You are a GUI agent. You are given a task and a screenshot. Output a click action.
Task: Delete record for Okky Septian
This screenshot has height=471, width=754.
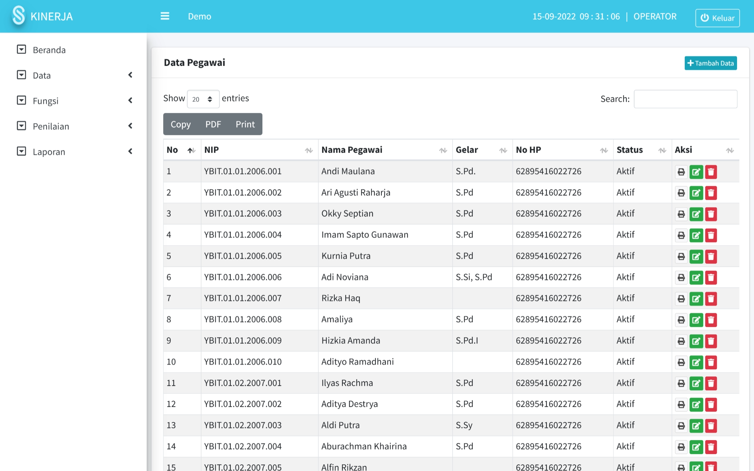coord(711,214)
